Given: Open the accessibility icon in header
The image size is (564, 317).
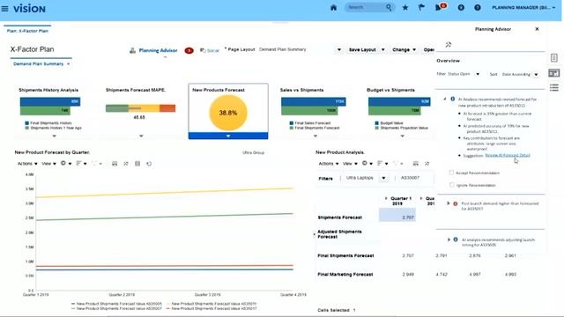Looking at the screenshot, I should coord(461,8).
